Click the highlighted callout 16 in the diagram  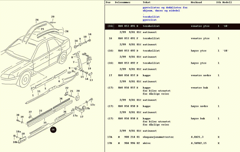(x=53, y=130)
